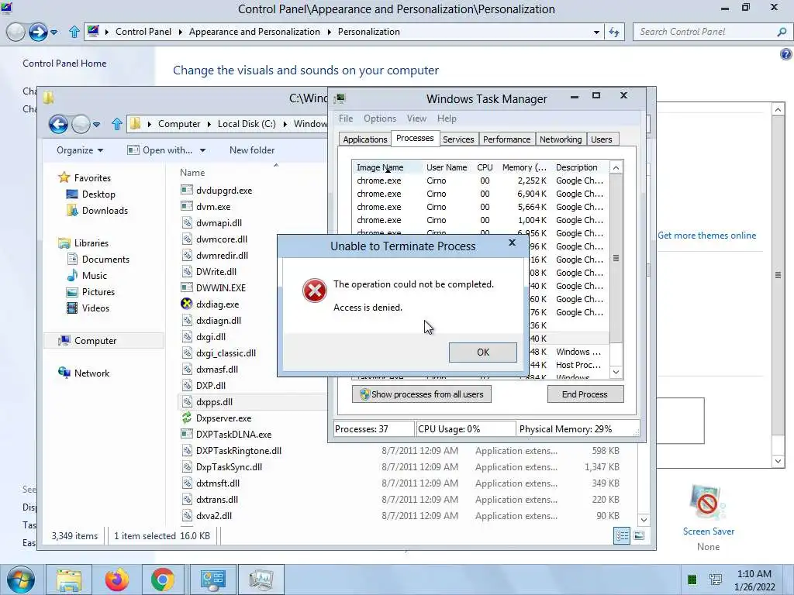Open the Help menu in Task Manager
The height and width of the screenshot is (595, 794).
point(447,119)
